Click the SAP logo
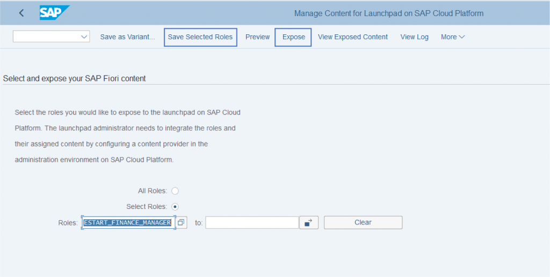The height and width of the screenshot is (277, 550). pyautogui.click(x=54, y=13)
